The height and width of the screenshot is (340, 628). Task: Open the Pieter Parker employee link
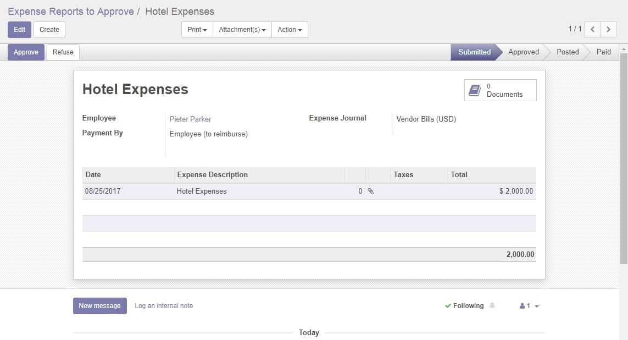(190, 119)
